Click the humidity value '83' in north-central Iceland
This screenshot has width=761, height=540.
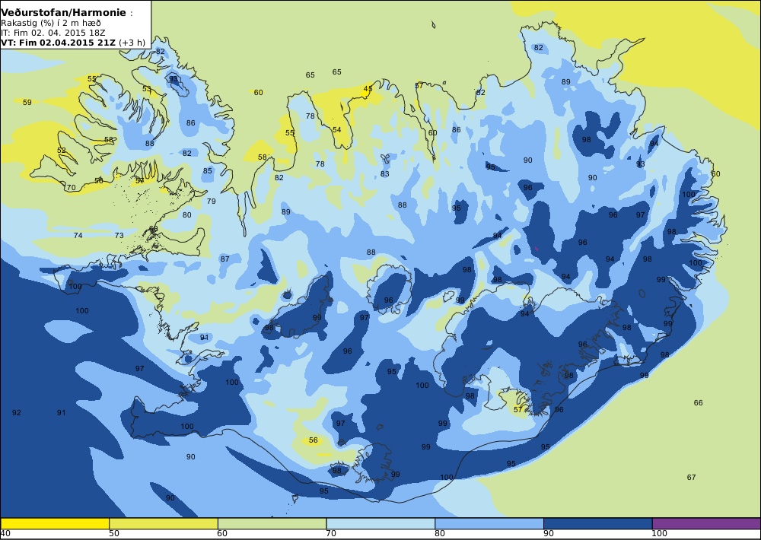[x=385, y=173]
